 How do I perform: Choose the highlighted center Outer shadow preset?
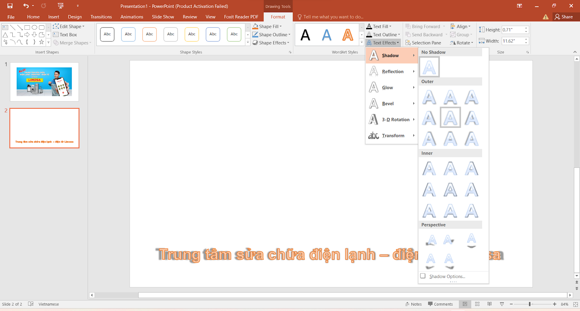450,117
